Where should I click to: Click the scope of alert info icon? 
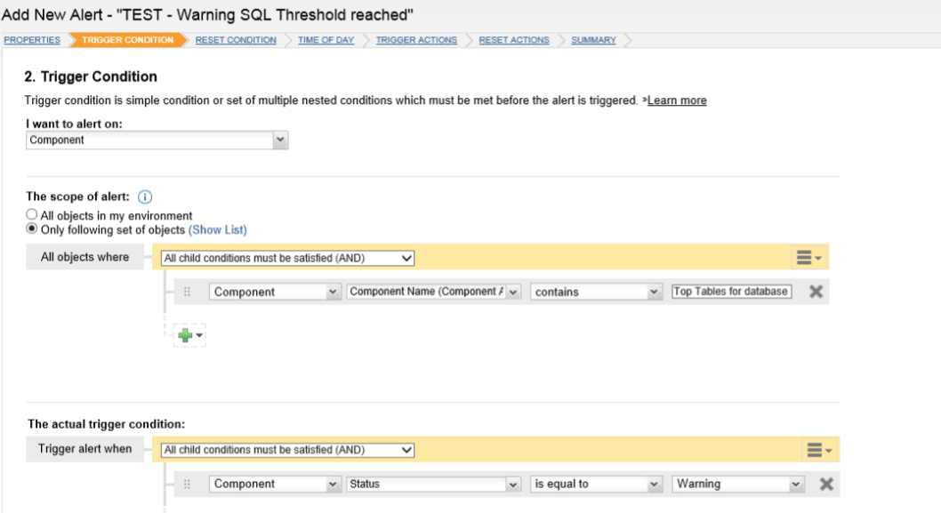pyautogui.click(x=145, y=196)
